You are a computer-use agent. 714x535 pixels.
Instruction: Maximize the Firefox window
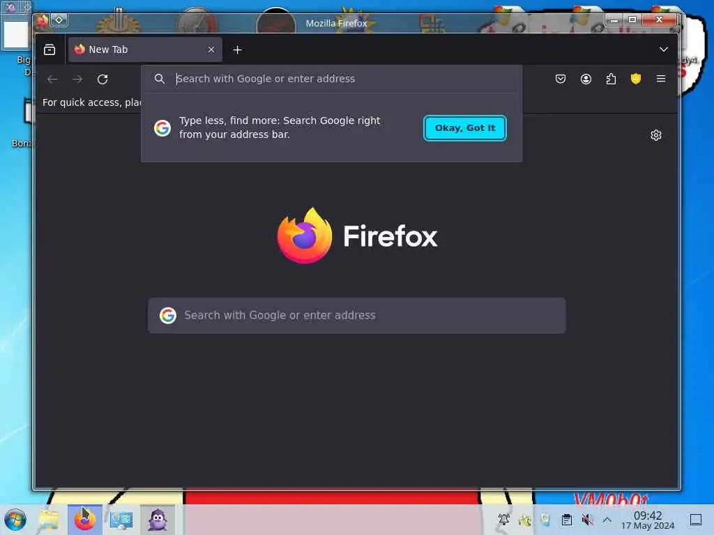pos(632,20)
